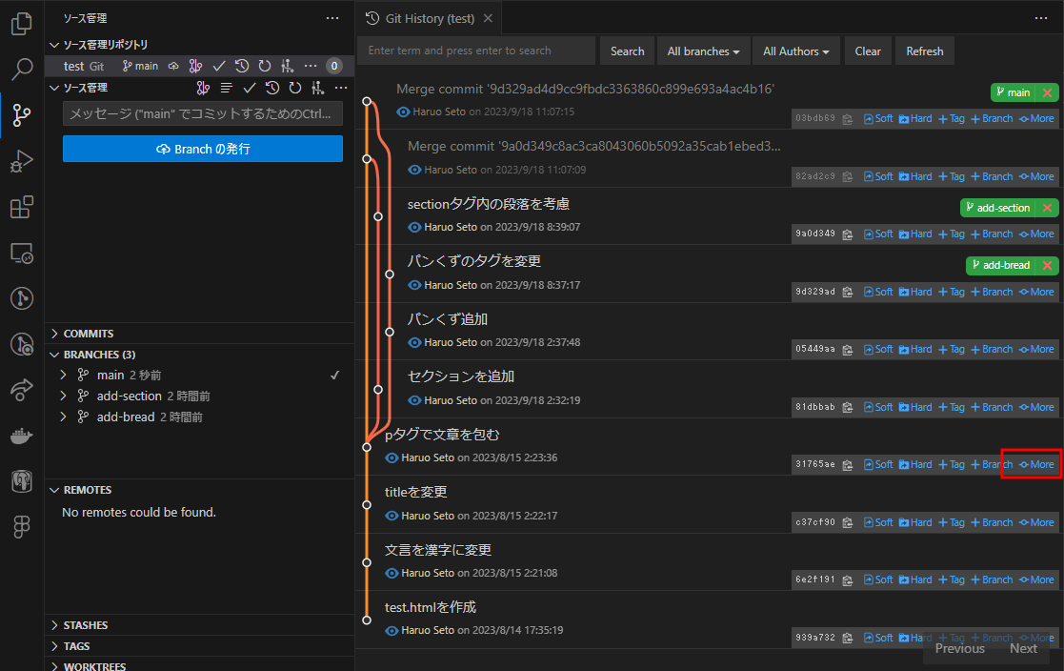View details eye icon for 文言を漢字に変更 commit
This screenshot has width=1064, height=671.
click(391, 573)
